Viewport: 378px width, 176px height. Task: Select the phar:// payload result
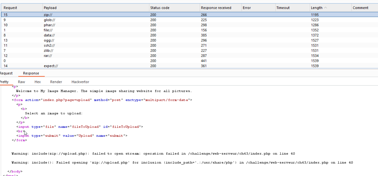pyautogui.click(x=77, y=25)
